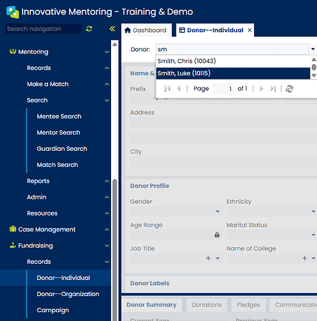
Task: Click the Resources menu label
Action: pos(42,213)
